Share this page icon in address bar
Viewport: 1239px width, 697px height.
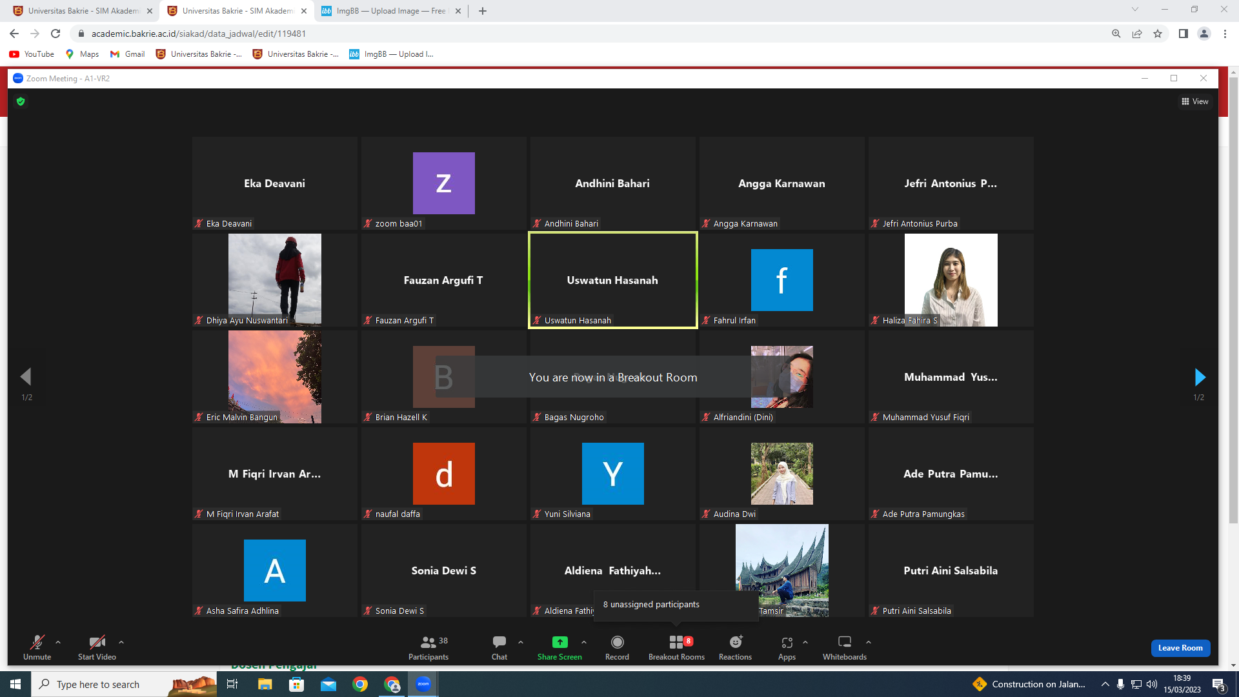coord(1137,34)
